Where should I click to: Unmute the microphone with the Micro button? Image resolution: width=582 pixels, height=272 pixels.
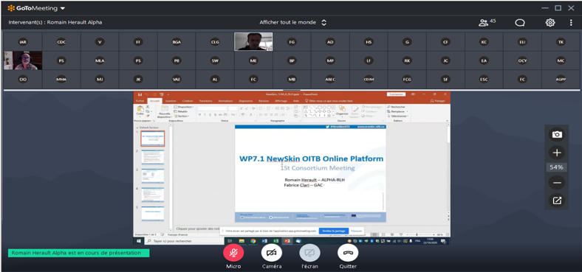(x=233, y=253)
